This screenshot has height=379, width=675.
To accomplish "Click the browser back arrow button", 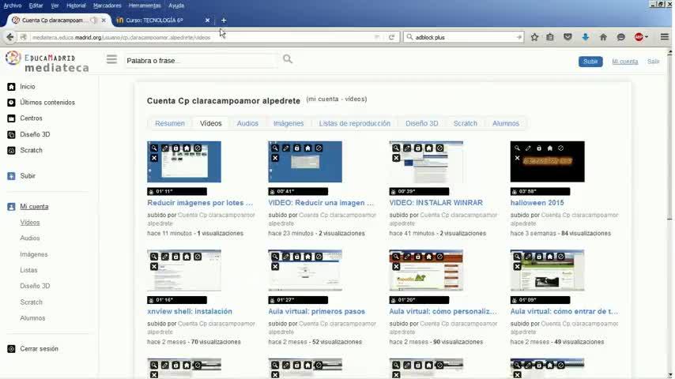I will point(10,37).
